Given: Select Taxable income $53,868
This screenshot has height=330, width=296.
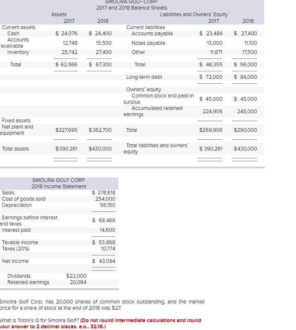Looking at the screenshot, I should click(x=103, y=242).
